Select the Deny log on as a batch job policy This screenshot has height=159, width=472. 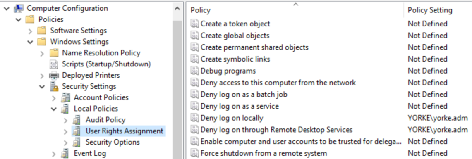[x=244, y=95]
